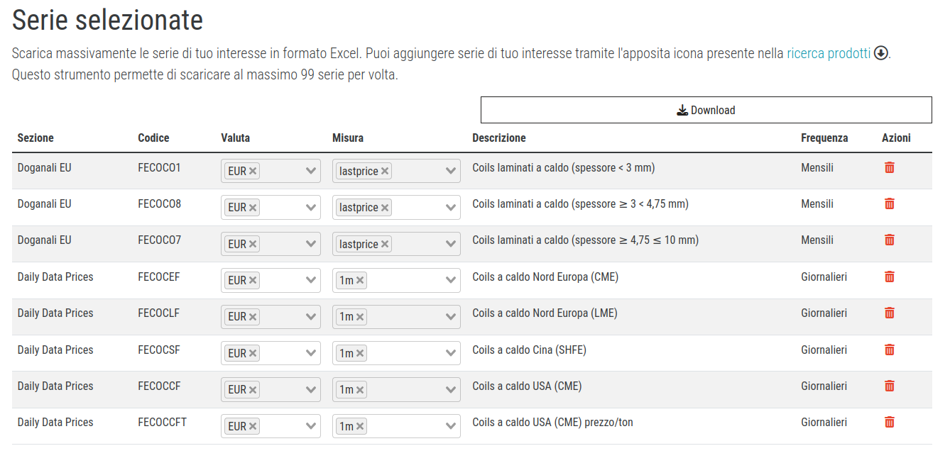The height and width of the screenshot is (463, 950).
Task: Click description Coils a caldo Cina (SHFE)
Action: 529,350
